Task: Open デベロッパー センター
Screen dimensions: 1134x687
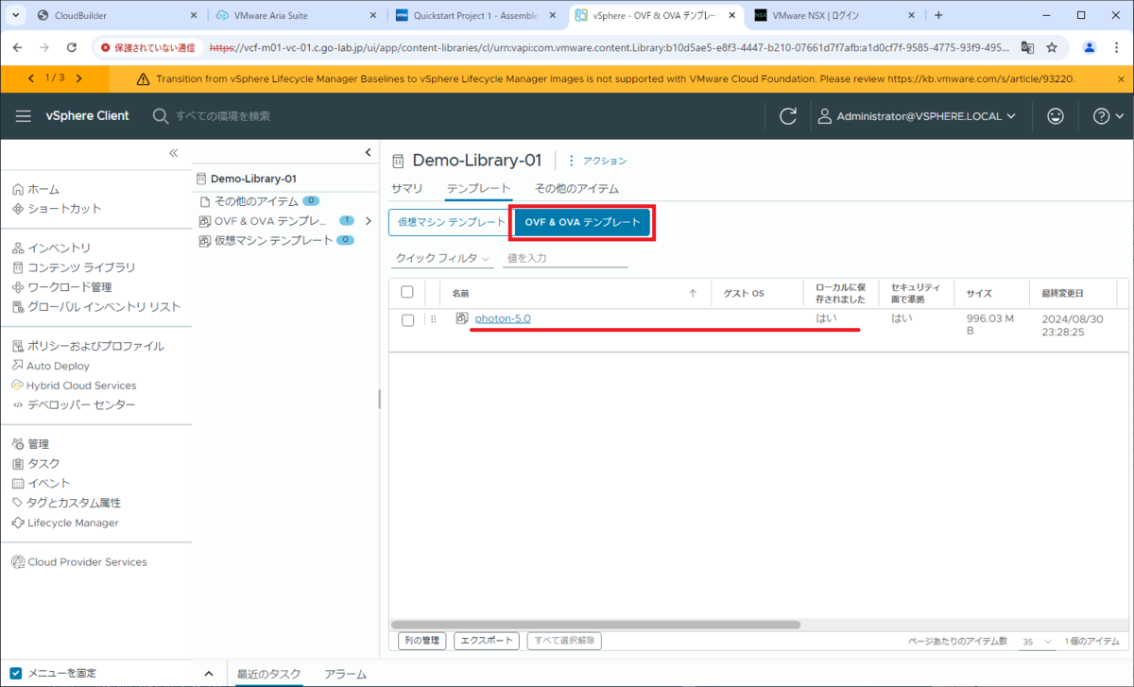Action: tap(74, 405)
